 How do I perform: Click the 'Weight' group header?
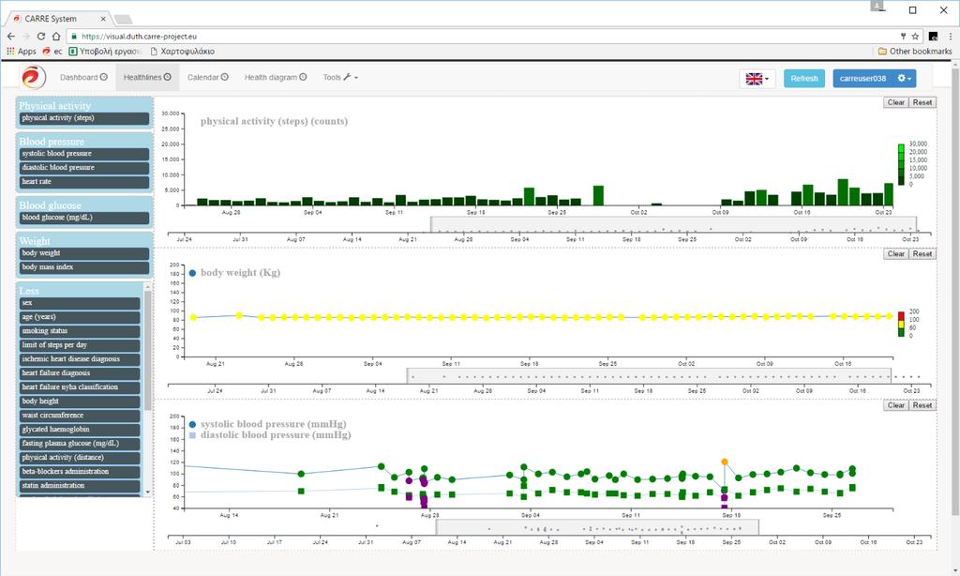(35, 241)
